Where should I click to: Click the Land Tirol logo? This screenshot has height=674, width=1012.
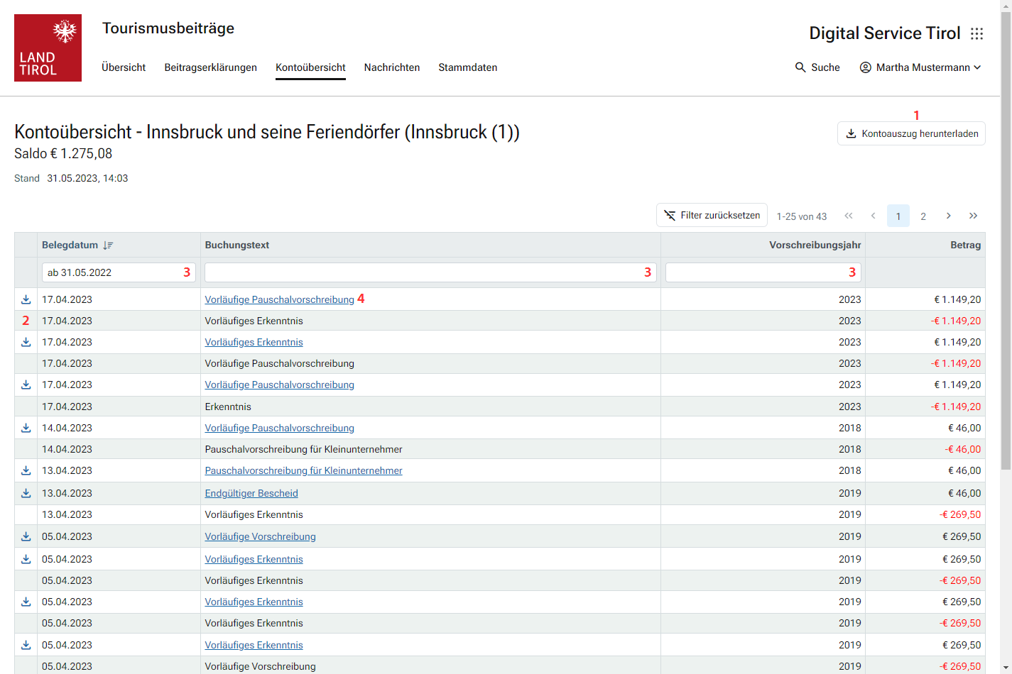(48, 48)
